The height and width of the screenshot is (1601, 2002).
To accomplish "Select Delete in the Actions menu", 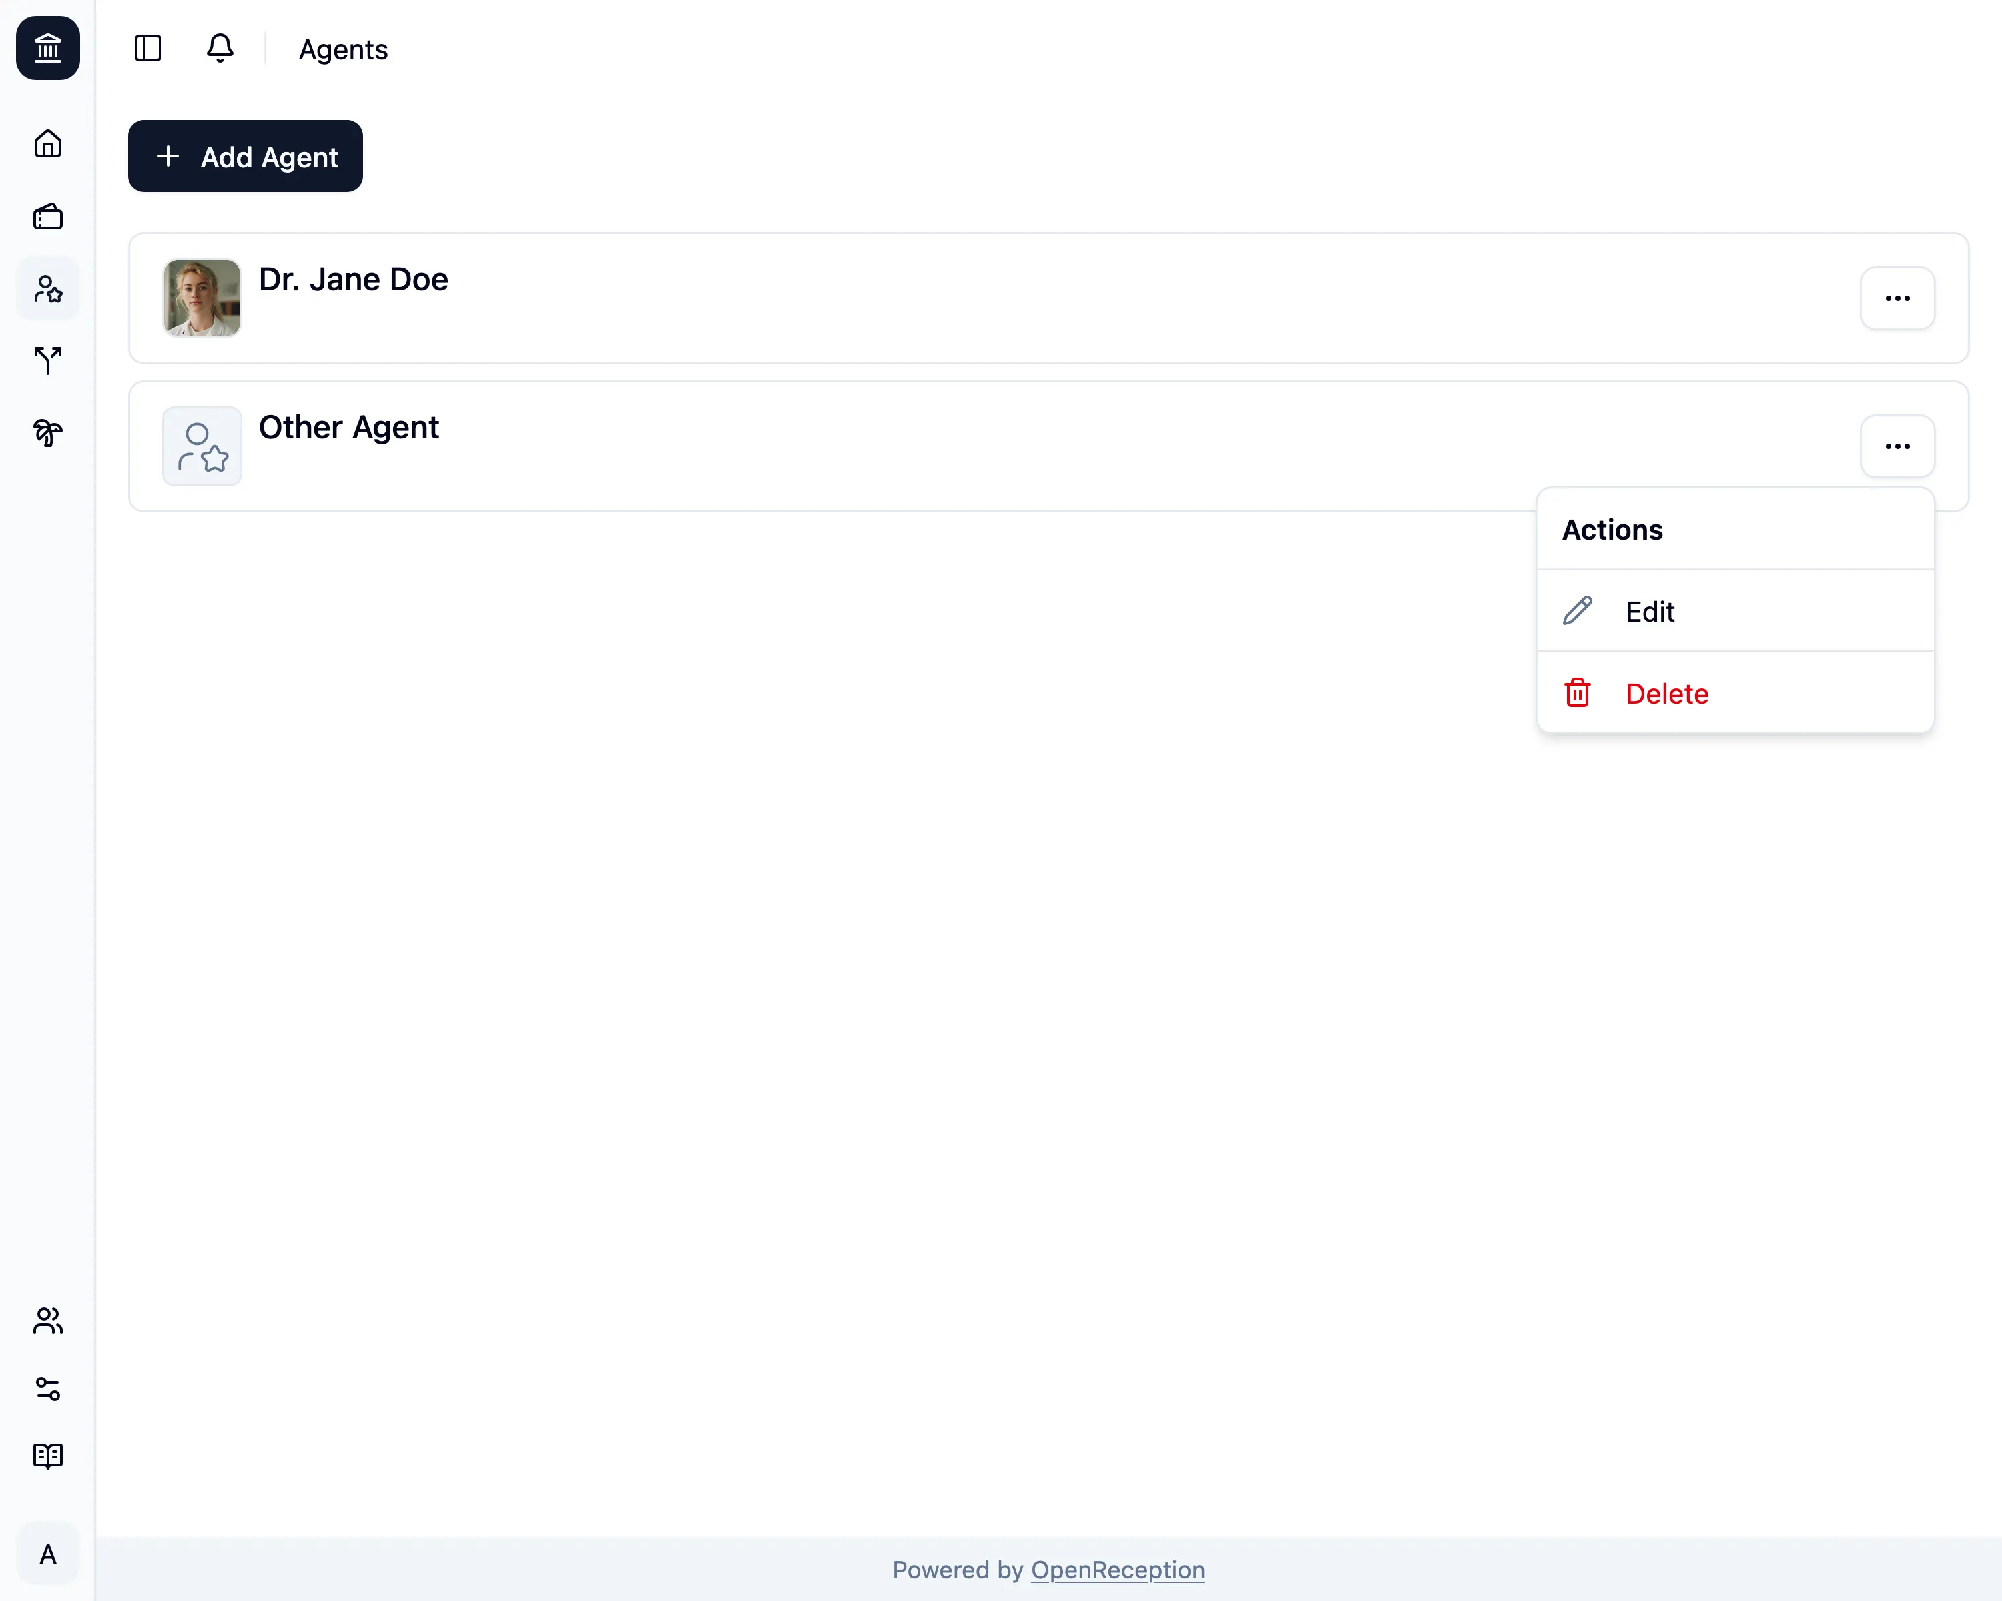I will [x=1667, y=693].
